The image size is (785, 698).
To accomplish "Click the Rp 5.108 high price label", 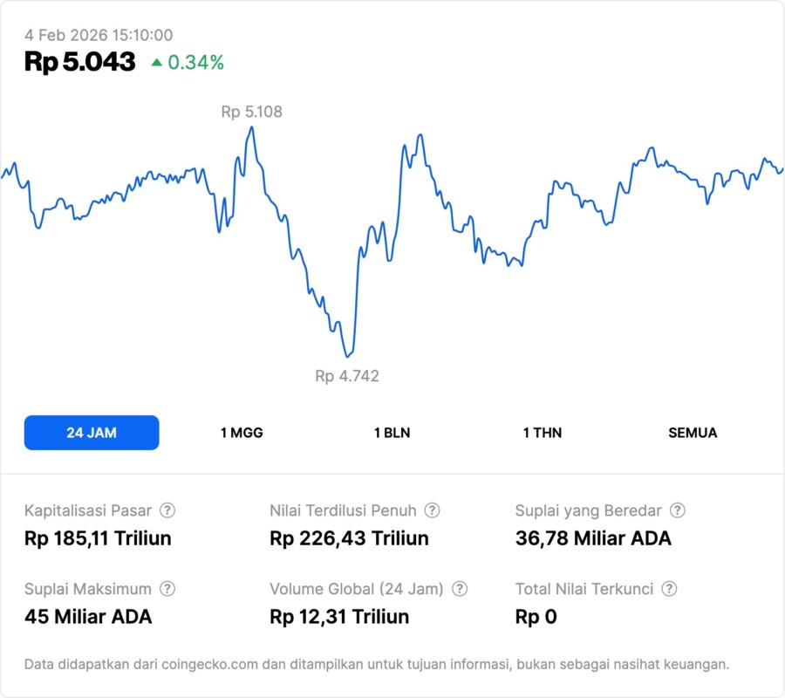I will pyautogui.click(x=251, y=112).
